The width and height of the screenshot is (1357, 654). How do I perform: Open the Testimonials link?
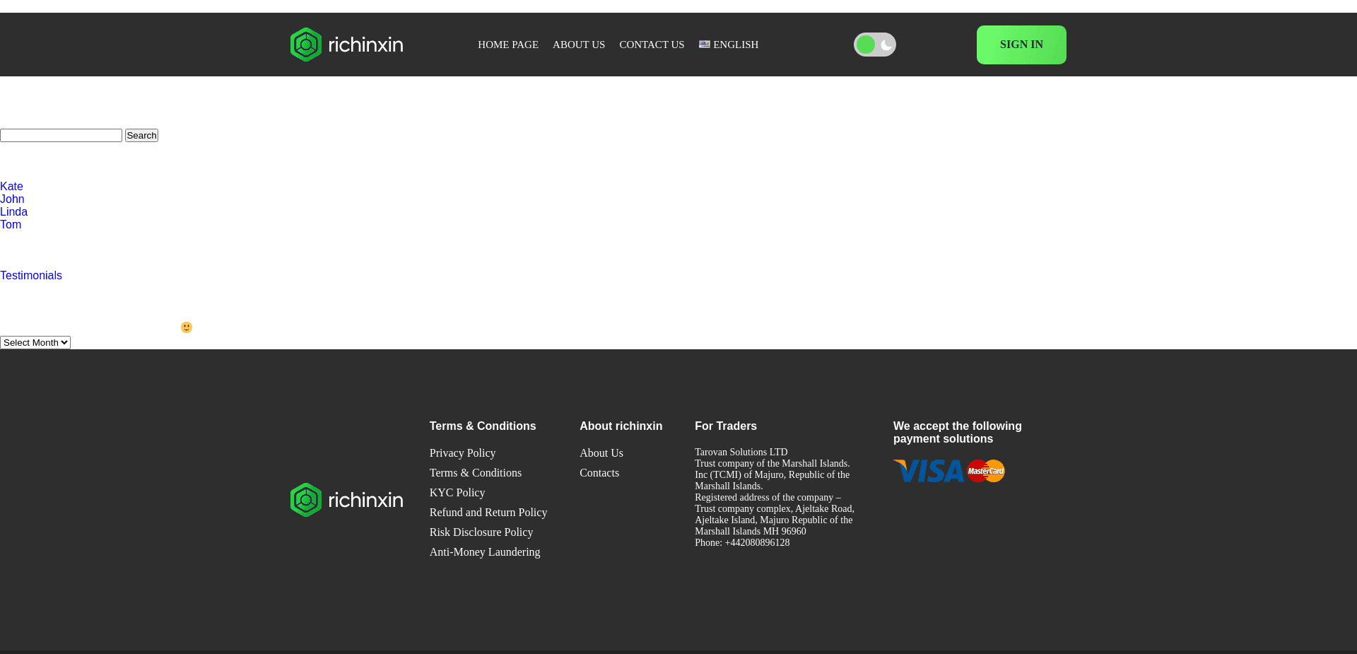click(31, 276)
